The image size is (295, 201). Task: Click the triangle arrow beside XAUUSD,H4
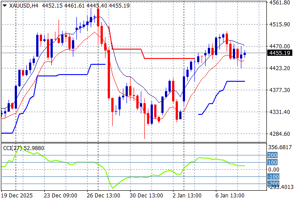click(4, 5)
